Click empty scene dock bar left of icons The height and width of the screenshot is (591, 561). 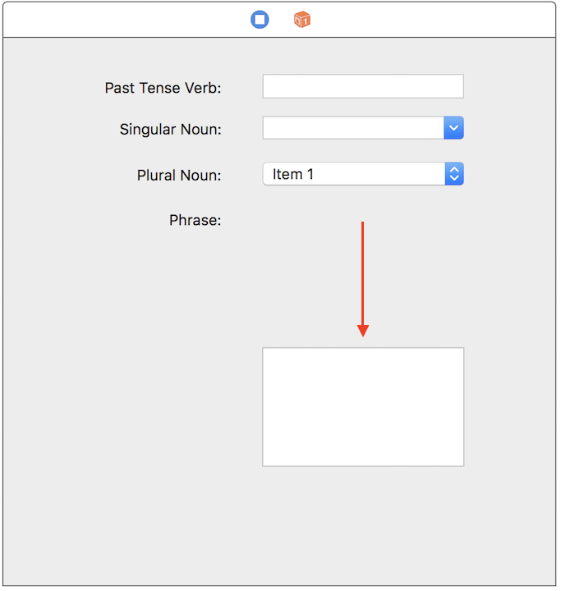[x=123, y=20]
